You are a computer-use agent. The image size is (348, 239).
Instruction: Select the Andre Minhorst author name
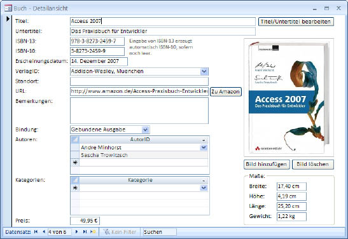pos(101,147)
